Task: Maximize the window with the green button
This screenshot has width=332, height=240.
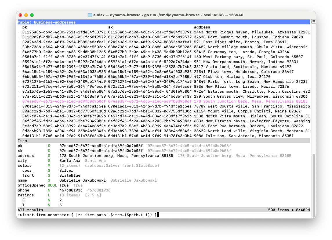Action: (32, 15)
